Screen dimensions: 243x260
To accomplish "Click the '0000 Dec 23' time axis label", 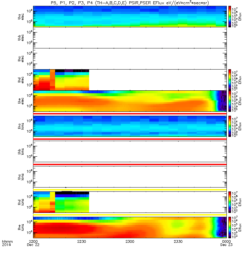I will (226, 243).
